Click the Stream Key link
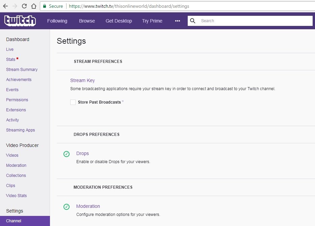This screenshot has height=226, width=315. (x=82, y=80)
